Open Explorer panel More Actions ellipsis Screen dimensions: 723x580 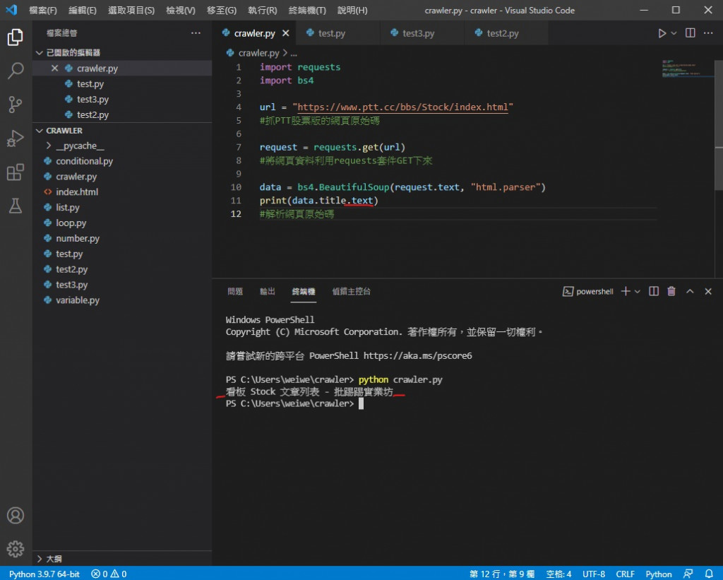(x=196, y=32)
